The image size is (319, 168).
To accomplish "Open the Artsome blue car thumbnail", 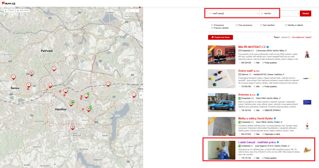I will [222, 103].
